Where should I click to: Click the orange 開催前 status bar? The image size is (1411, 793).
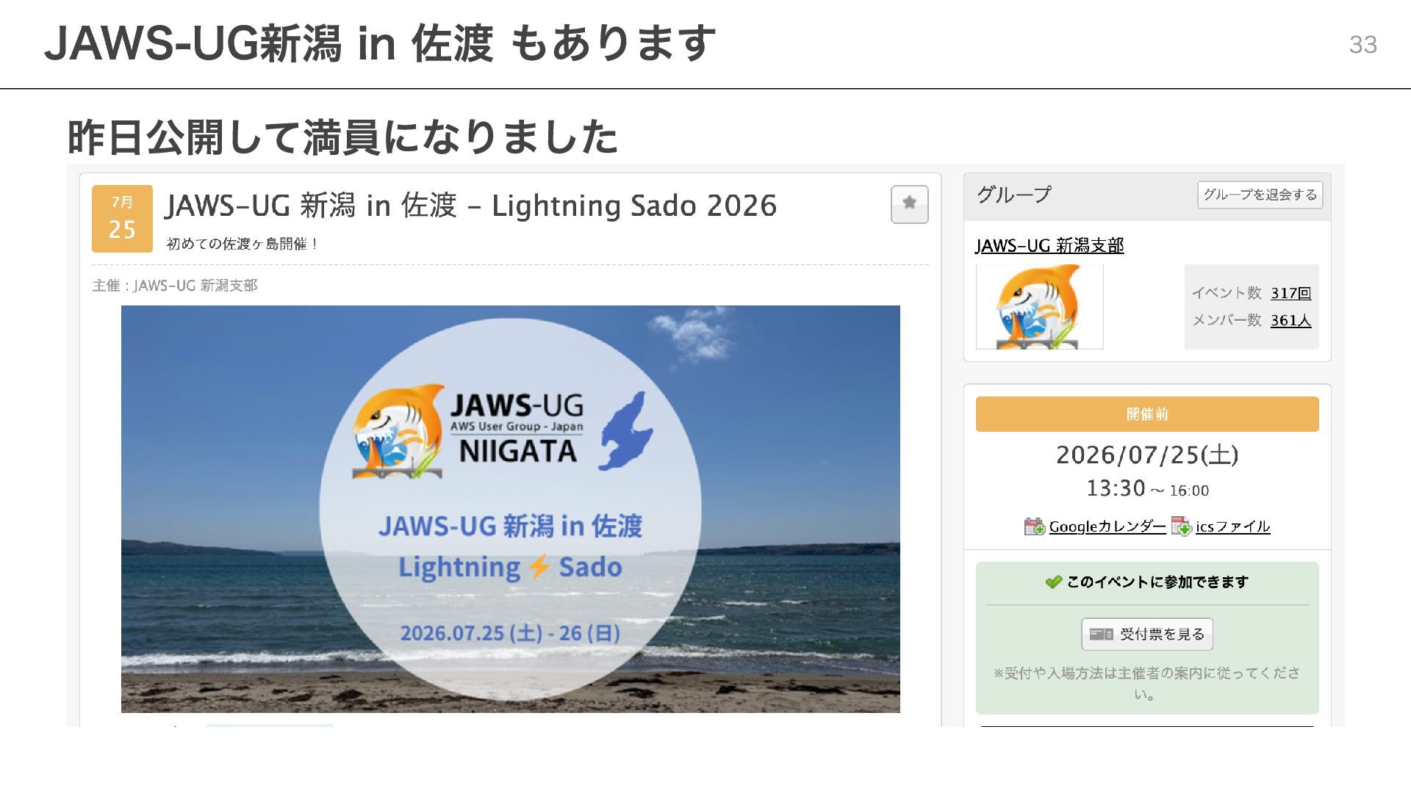[1147, 414]
